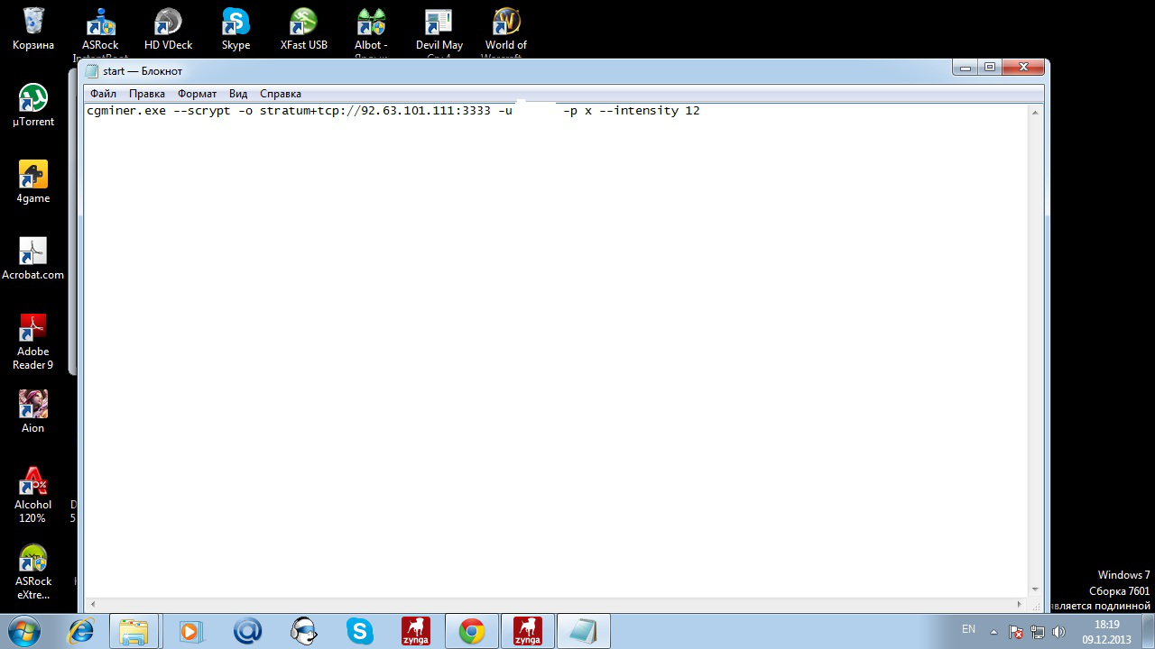Open the Справка menu
The width and height of the screenshot is (1155, 649).
pos(280,94)
